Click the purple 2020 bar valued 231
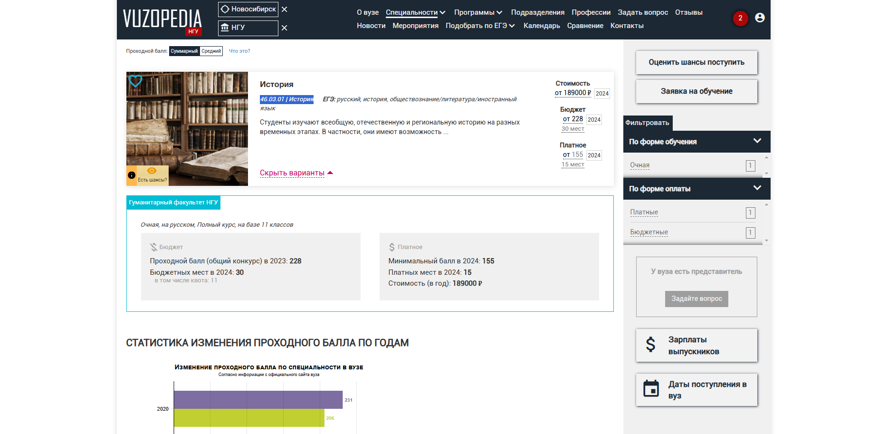The image size is (887, 434). [258, 400]
